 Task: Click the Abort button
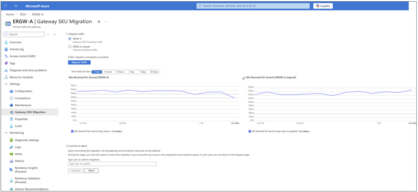[x=92, y=171]
